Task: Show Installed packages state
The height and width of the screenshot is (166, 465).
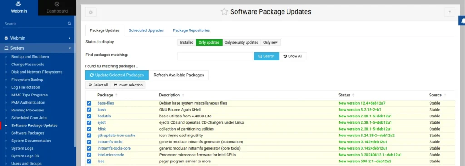Action: click(187, 42)
